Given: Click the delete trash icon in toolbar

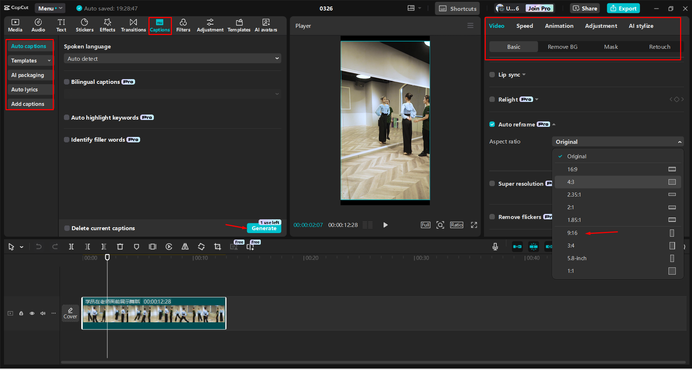Looking at the screenshot, I should click(120, 247).
